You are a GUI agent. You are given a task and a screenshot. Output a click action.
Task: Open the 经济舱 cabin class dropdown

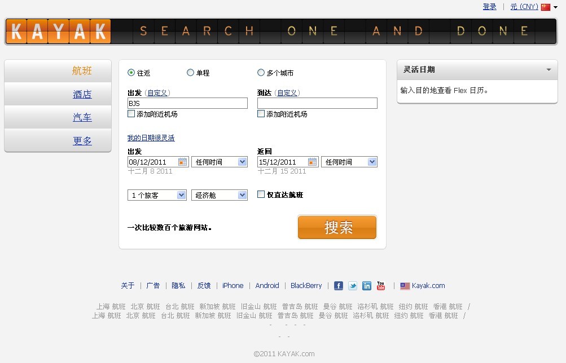click(x=220, y=195)
